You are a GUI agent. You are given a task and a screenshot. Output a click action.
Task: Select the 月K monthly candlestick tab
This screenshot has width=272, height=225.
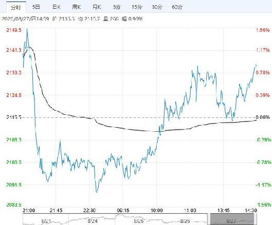(x=97, y=7)
